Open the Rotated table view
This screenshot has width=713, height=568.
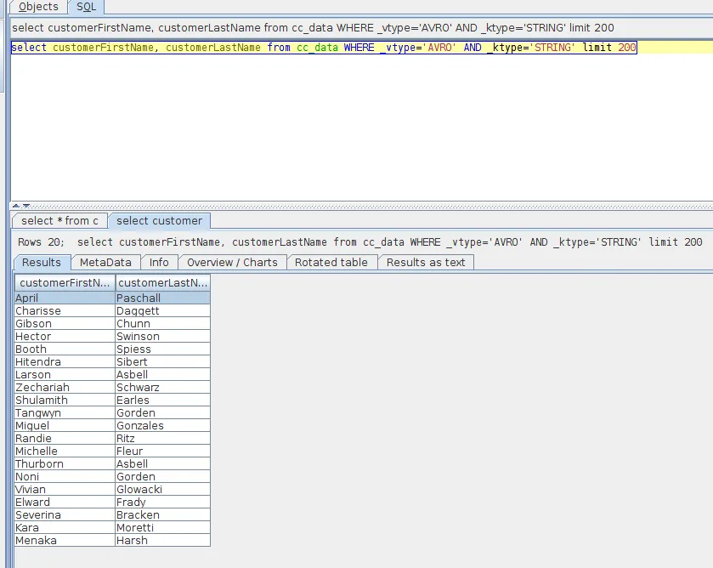pos(331,262)
